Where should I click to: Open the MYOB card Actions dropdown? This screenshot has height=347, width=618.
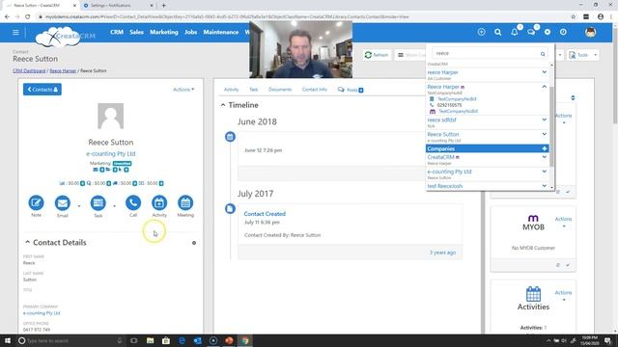click(563, 222)
